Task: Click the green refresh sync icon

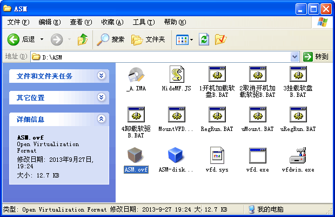Action: coord(204,40)
